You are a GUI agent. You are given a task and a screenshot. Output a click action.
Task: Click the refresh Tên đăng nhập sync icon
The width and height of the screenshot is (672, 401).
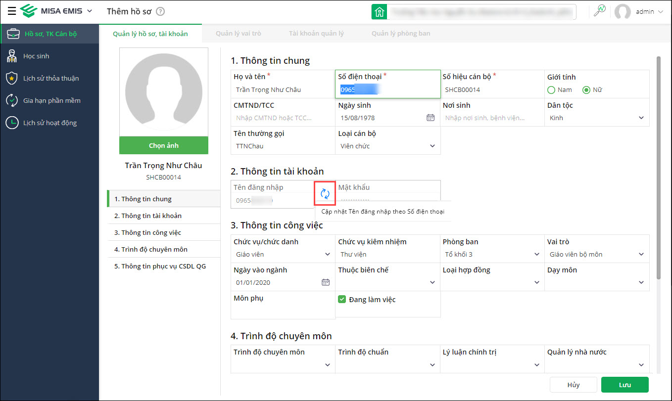325,194
